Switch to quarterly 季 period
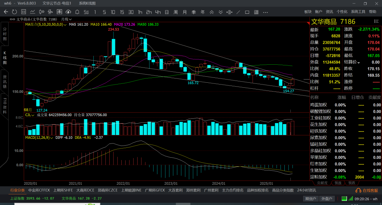This screenshot has width=382, height=205. [194, 12]
